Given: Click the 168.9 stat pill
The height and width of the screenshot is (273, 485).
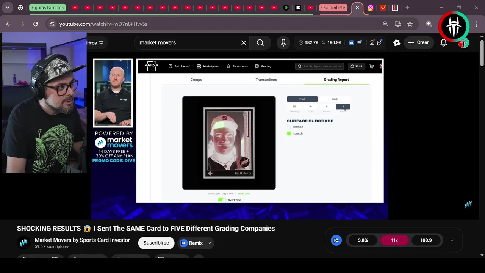Looking at the screenshot, I should coord(426,240).
